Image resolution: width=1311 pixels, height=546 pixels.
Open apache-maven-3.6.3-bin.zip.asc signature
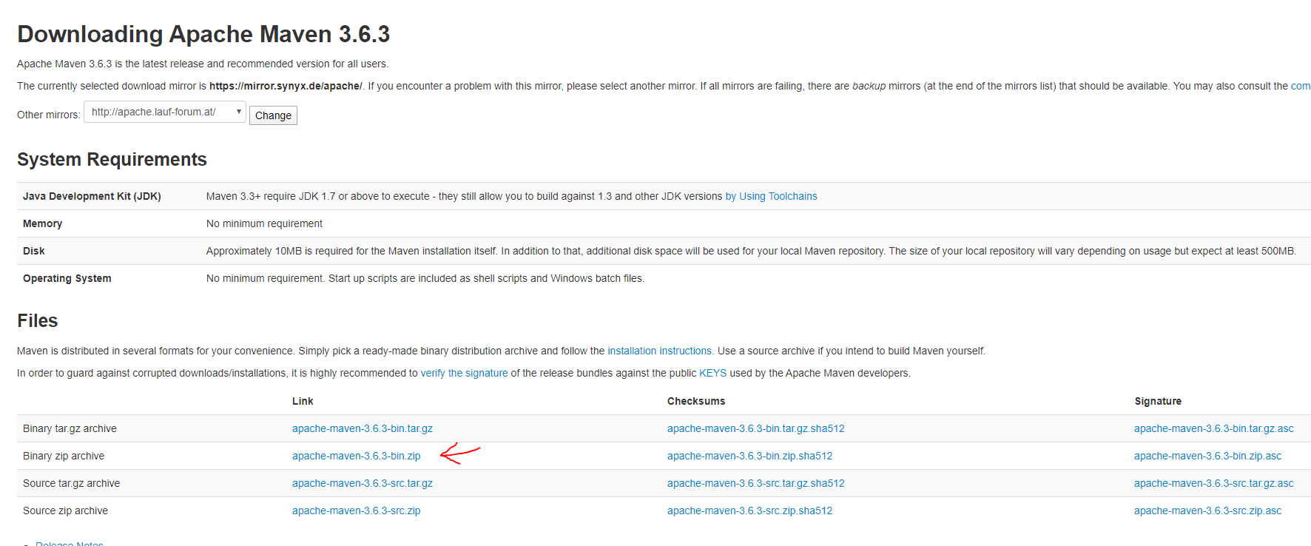[x=1208, y=456]
